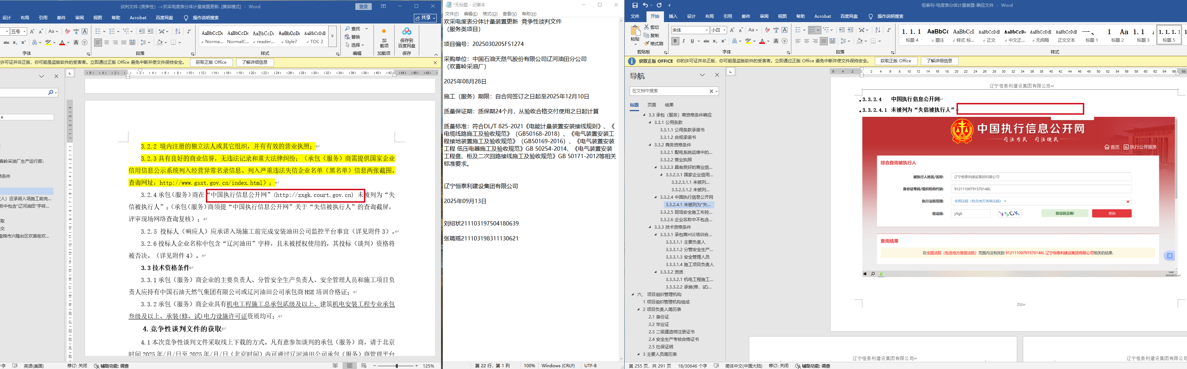Show paragraph marks in left Word window
The width and height of the screenshot is (1187, 369).
[189, 31]
